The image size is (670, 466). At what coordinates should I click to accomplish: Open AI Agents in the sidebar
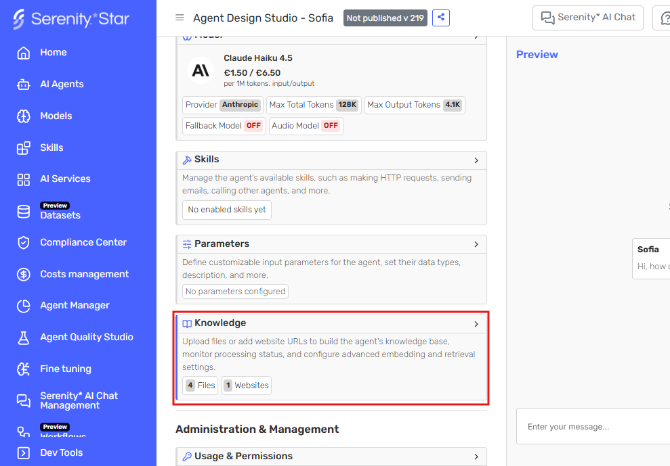coord(62,85)
